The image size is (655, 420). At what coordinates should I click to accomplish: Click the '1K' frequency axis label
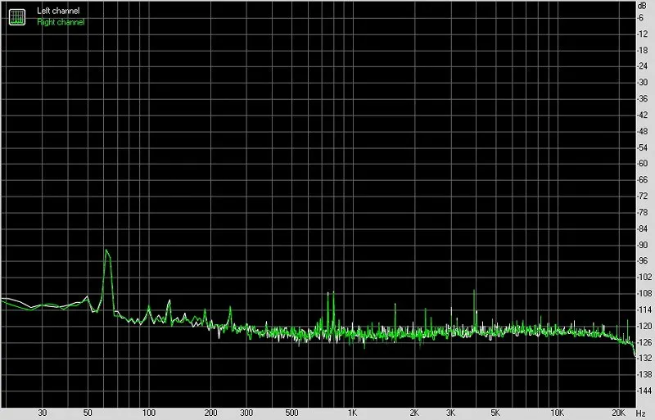(352, 413)
